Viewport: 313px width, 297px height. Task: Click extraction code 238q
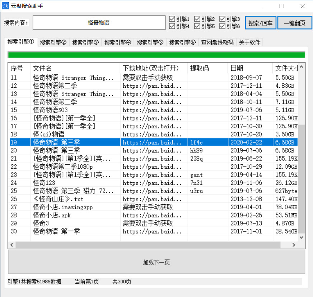(196, 159)
